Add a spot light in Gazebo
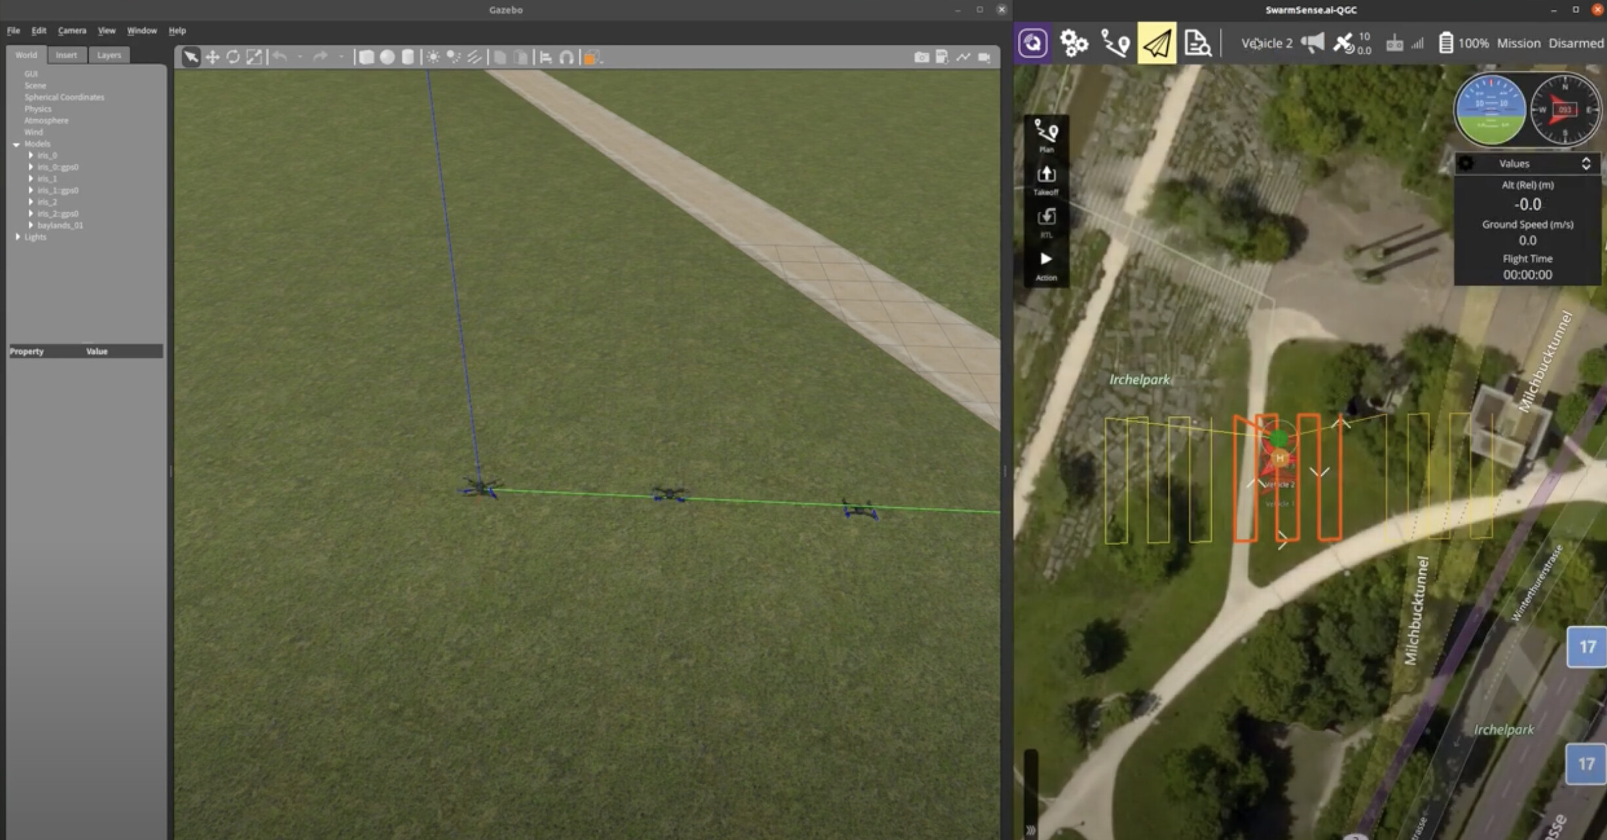This screenshot has width=1607, height=840. 454,58
